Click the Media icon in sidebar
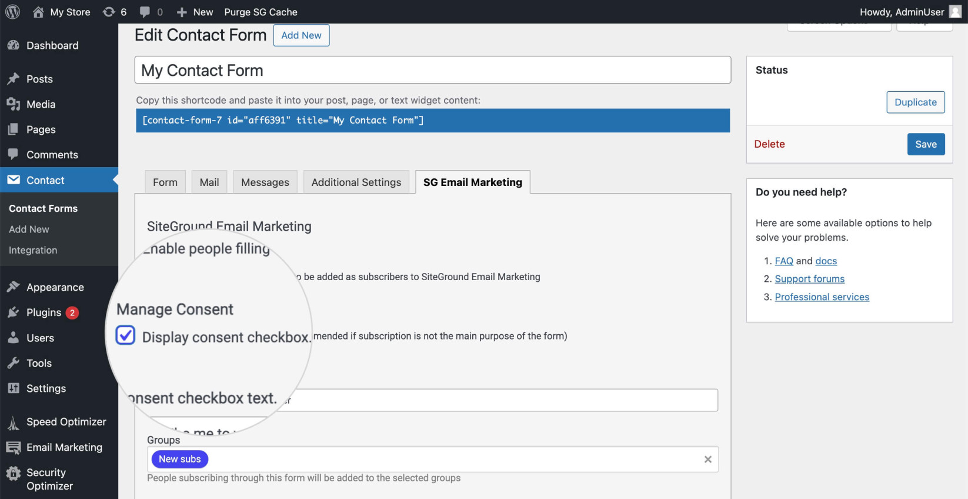Viewport: 968px width, 499px height. tap(13, 104)
